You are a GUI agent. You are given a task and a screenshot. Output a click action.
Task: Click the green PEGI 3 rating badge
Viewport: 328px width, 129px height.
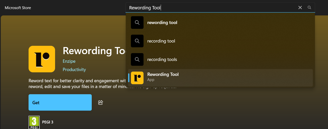pyautogui.click(x=34, y=122)
